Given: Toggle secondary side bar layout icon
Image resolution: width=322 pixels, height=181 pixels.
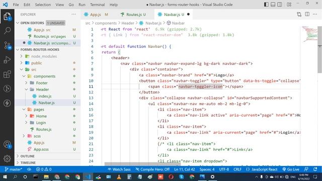Looking at the screenshot, I should pos(280,5).
